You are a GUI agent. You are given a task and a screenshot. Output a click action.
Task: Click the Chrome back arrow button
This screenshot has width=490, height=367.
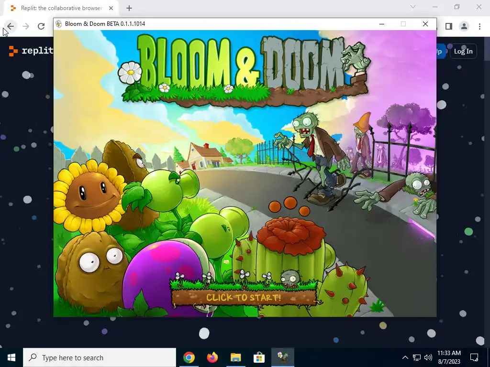[11, 26]
